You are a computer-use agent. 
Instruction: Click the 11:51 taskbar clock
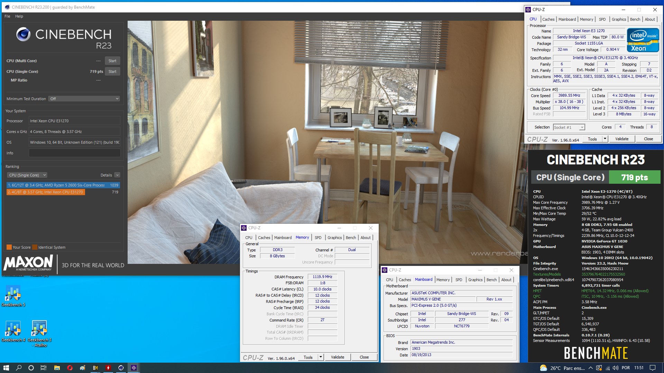(x=639, y=368)
